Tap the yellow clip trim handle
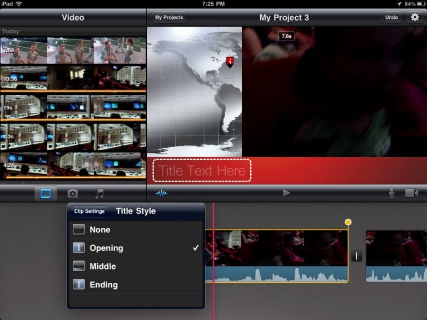The width and height of the screenshot is (427, 320). click(347, 222)
